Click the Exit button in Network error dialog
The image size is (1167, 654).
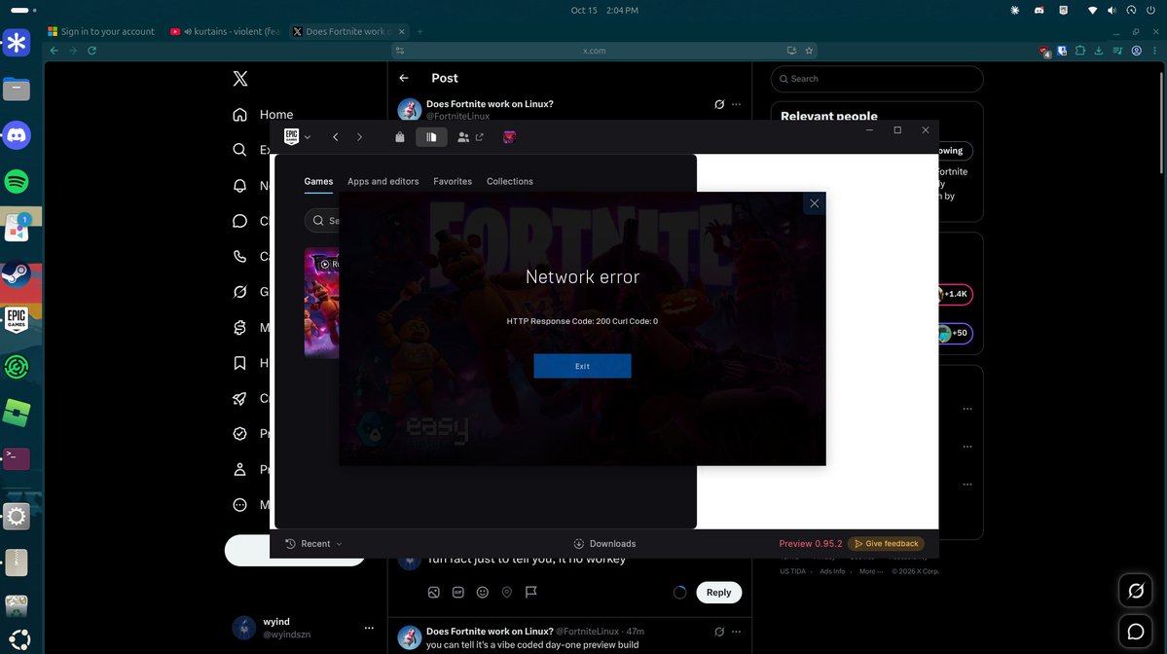582,366
